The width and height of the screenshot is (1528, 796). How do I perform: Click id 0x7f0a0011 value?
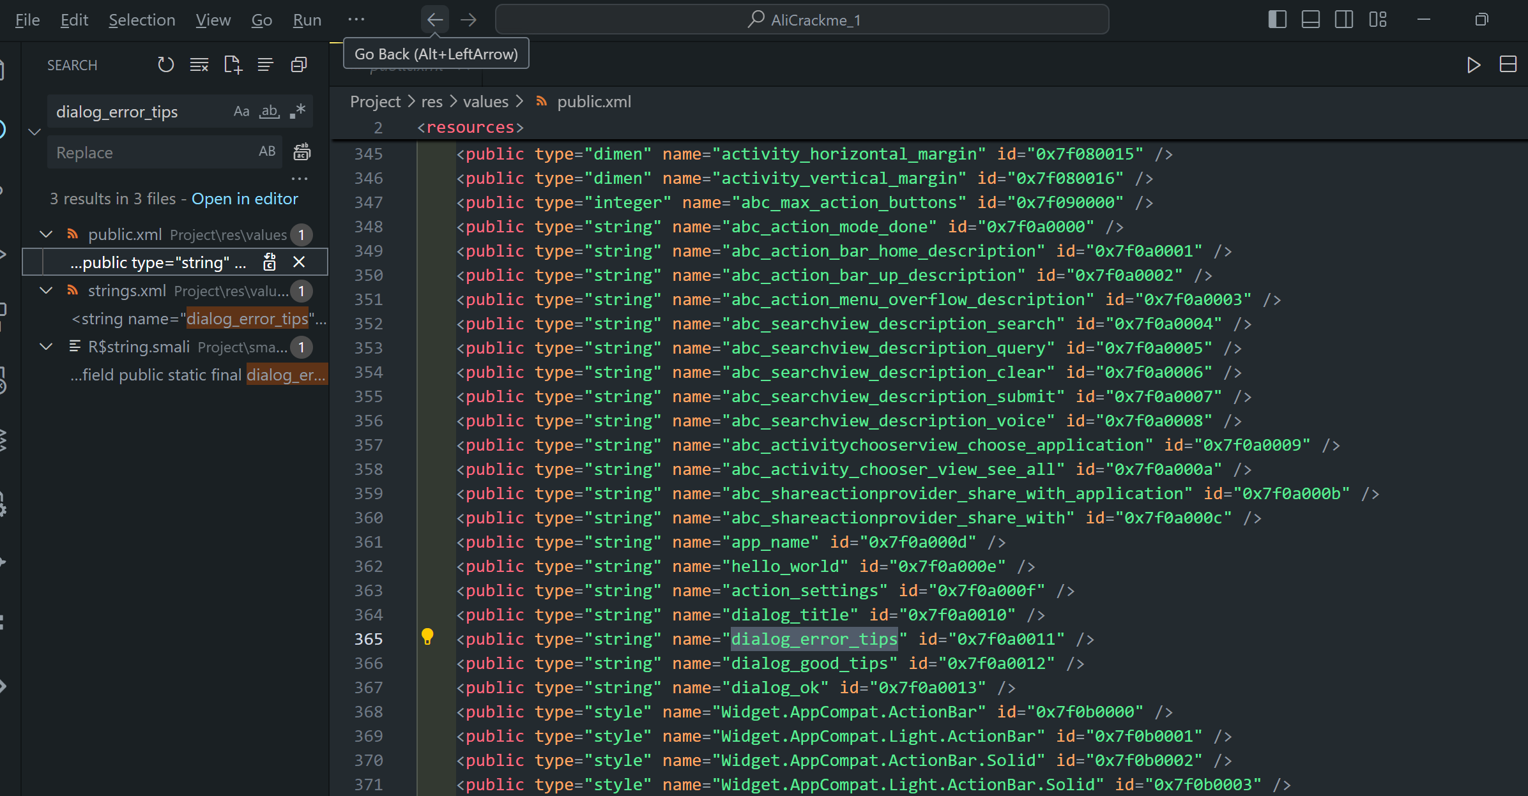pyautogui.click(x=1006, y=639)
